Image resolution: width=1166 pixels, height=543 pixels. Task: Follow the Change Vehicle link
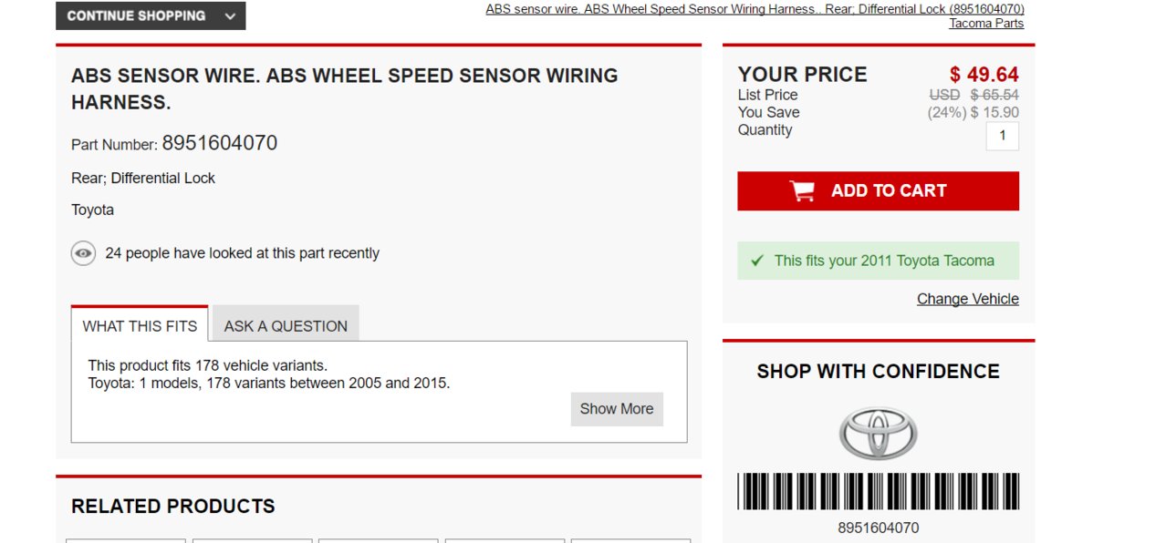click(967, 299)
